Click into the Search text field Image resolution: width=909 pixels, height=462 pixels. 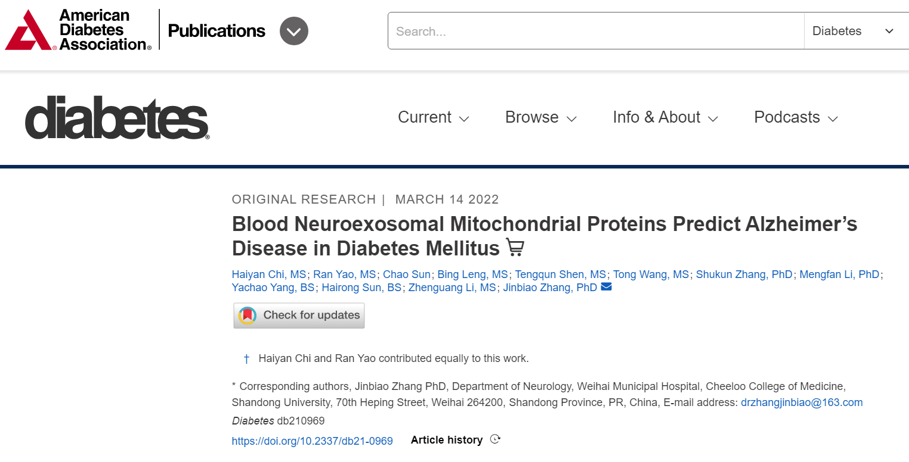(596, 31)
